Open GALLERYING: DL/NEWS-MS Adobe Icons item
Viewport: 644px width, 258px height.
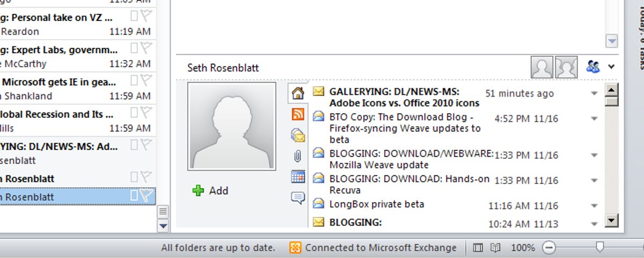404,98
